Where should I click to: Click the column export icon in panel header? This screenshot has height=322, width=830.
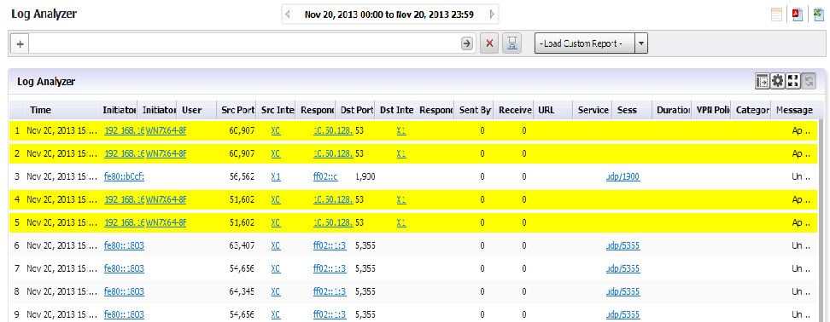(x=762, y=81)
